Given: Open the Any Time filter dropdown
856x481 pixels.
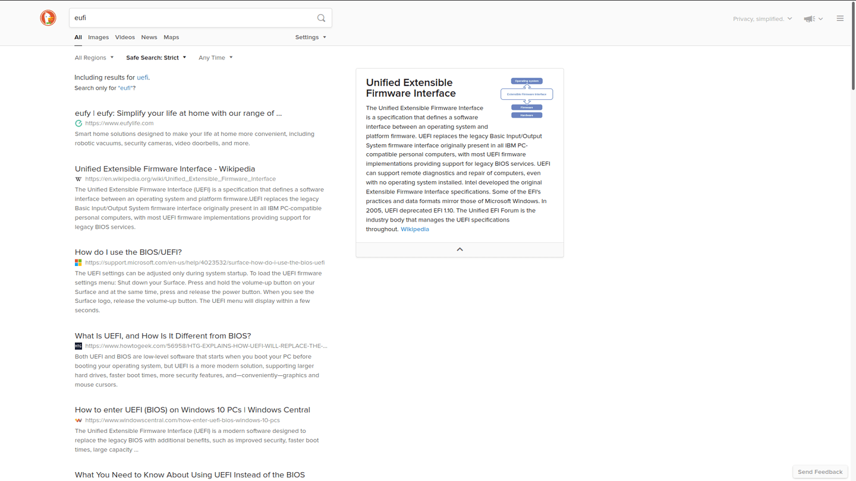Looking at the screenshot, I should click(x=215, y=58).
